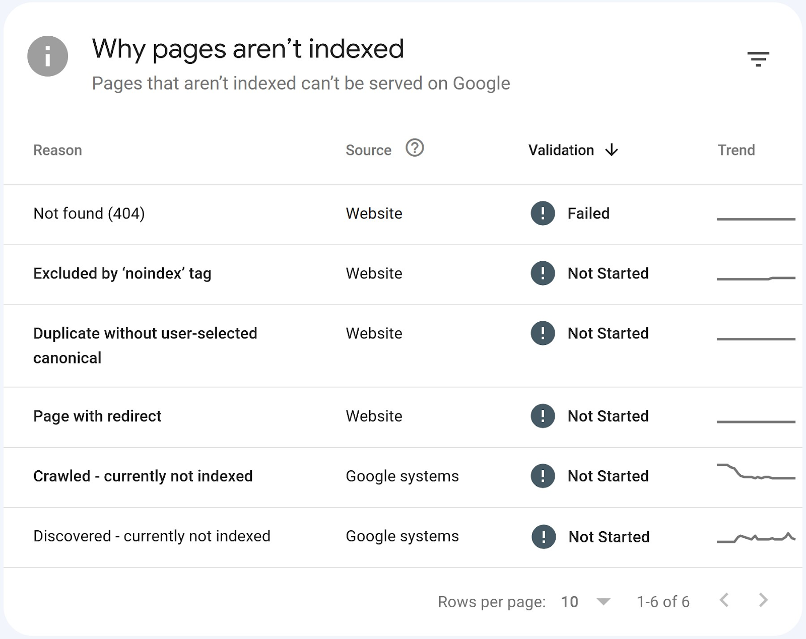806x639 pixels.
Task: Click Google systems in the Crawled row
Action: pyautogui.click(x=402, y=476)
